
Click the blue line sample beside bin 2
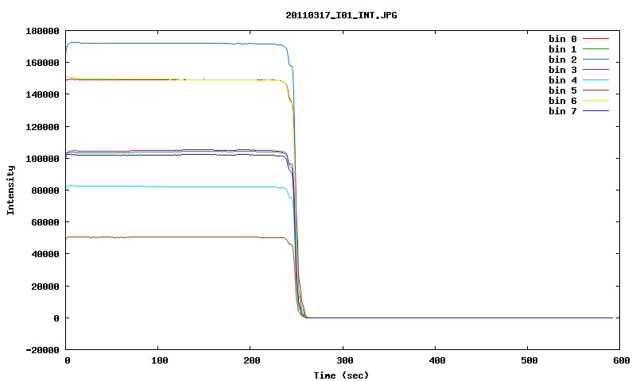595,60
